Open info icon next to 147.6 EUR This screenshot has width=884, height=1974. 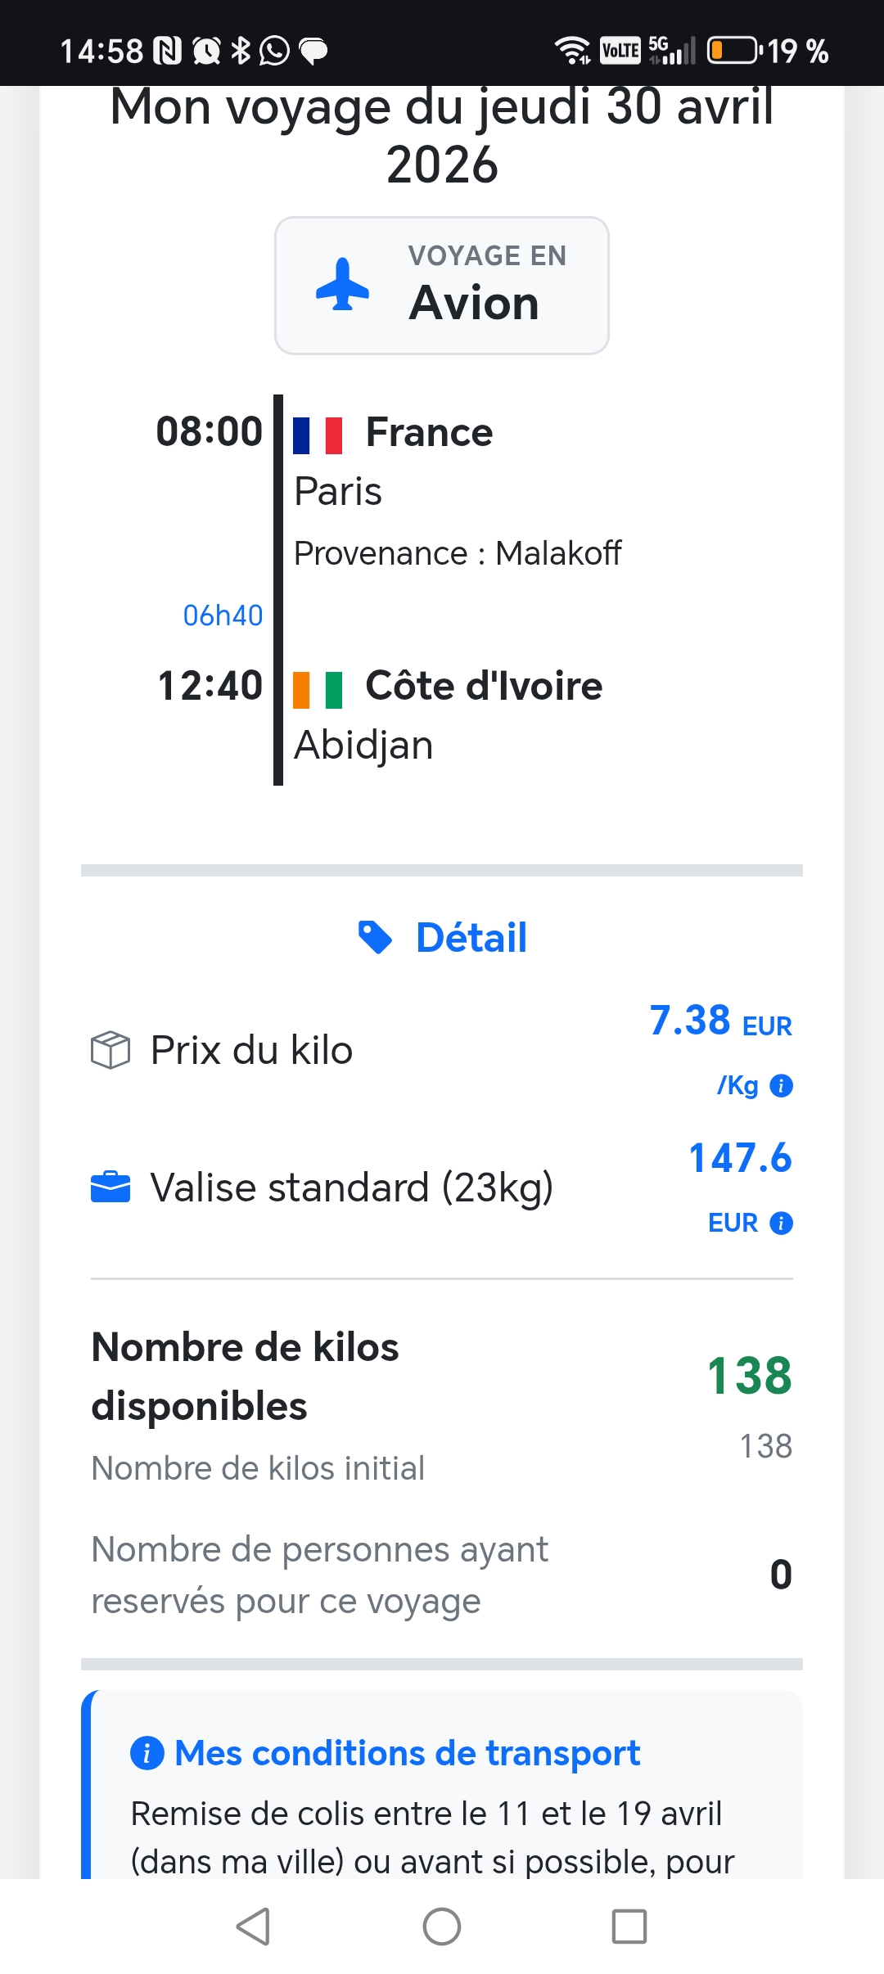pos(782,1223)
